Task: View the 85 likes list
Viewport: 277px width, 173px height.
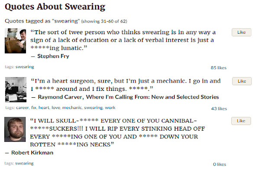Action: 219,68
